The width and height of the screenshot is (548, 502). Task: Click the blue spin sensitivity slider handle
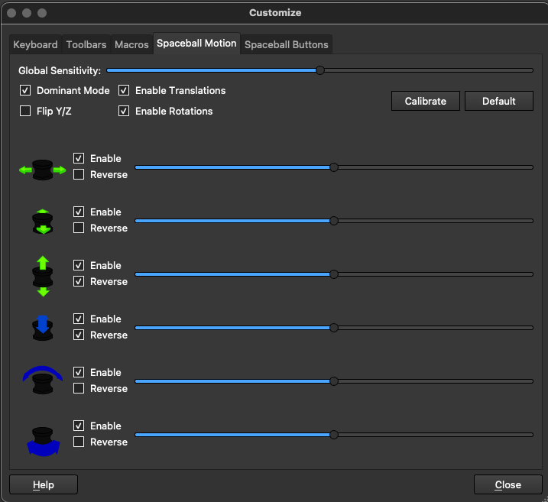click(x=334, y=435)
